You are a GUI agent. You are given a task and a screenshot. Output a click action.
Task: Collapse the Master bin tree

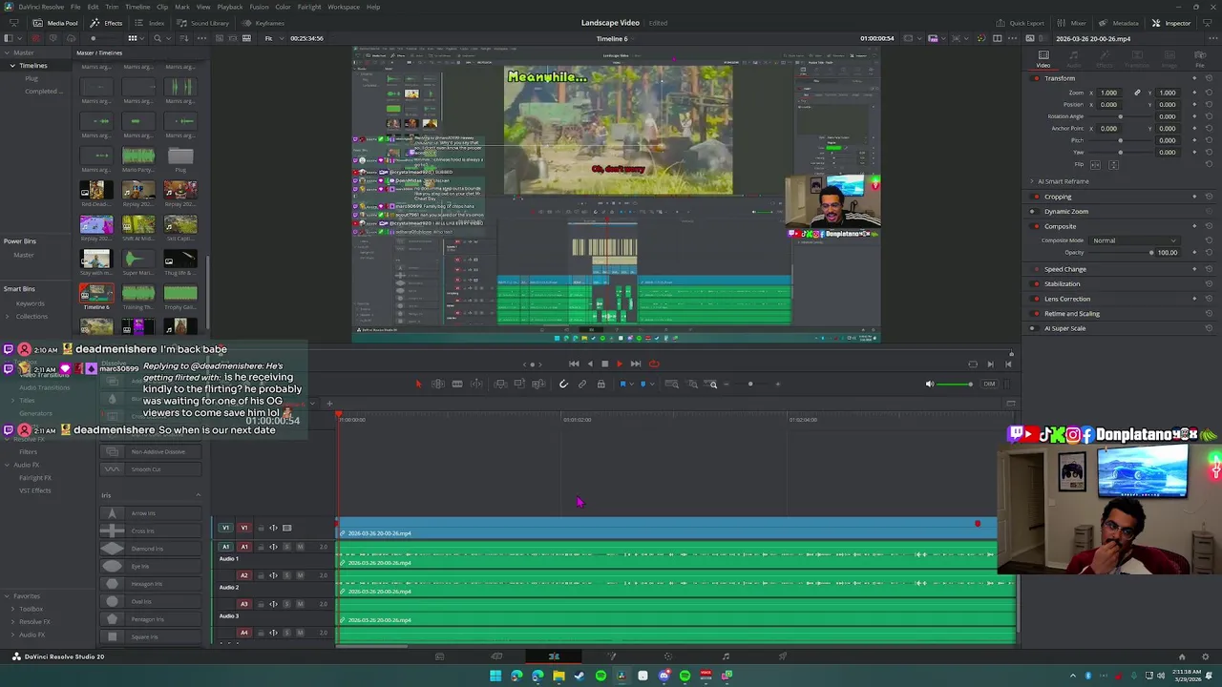tap(7, 52)
